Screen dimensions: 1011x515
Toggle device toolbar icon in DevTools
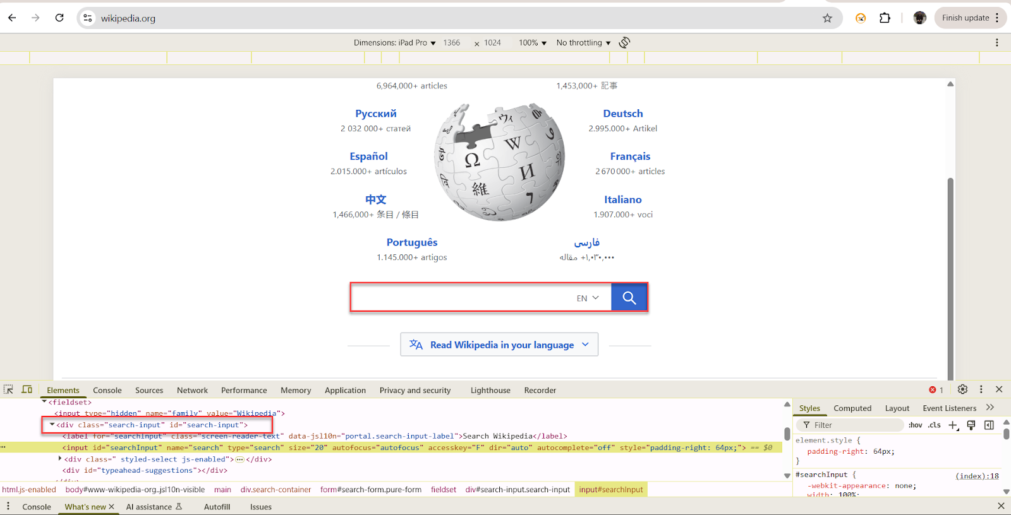click(27, 390)
